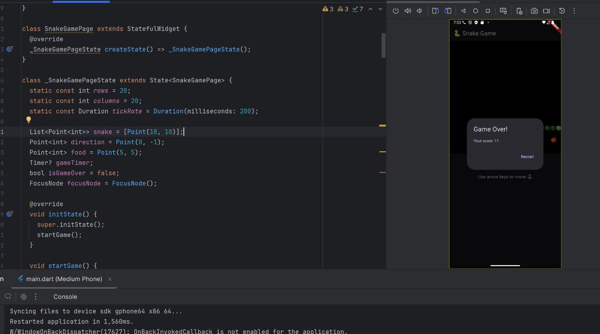Viewport: 600px width, 334px height.
Task: Start emulator screen recording
Action: [x=546, y=11]
